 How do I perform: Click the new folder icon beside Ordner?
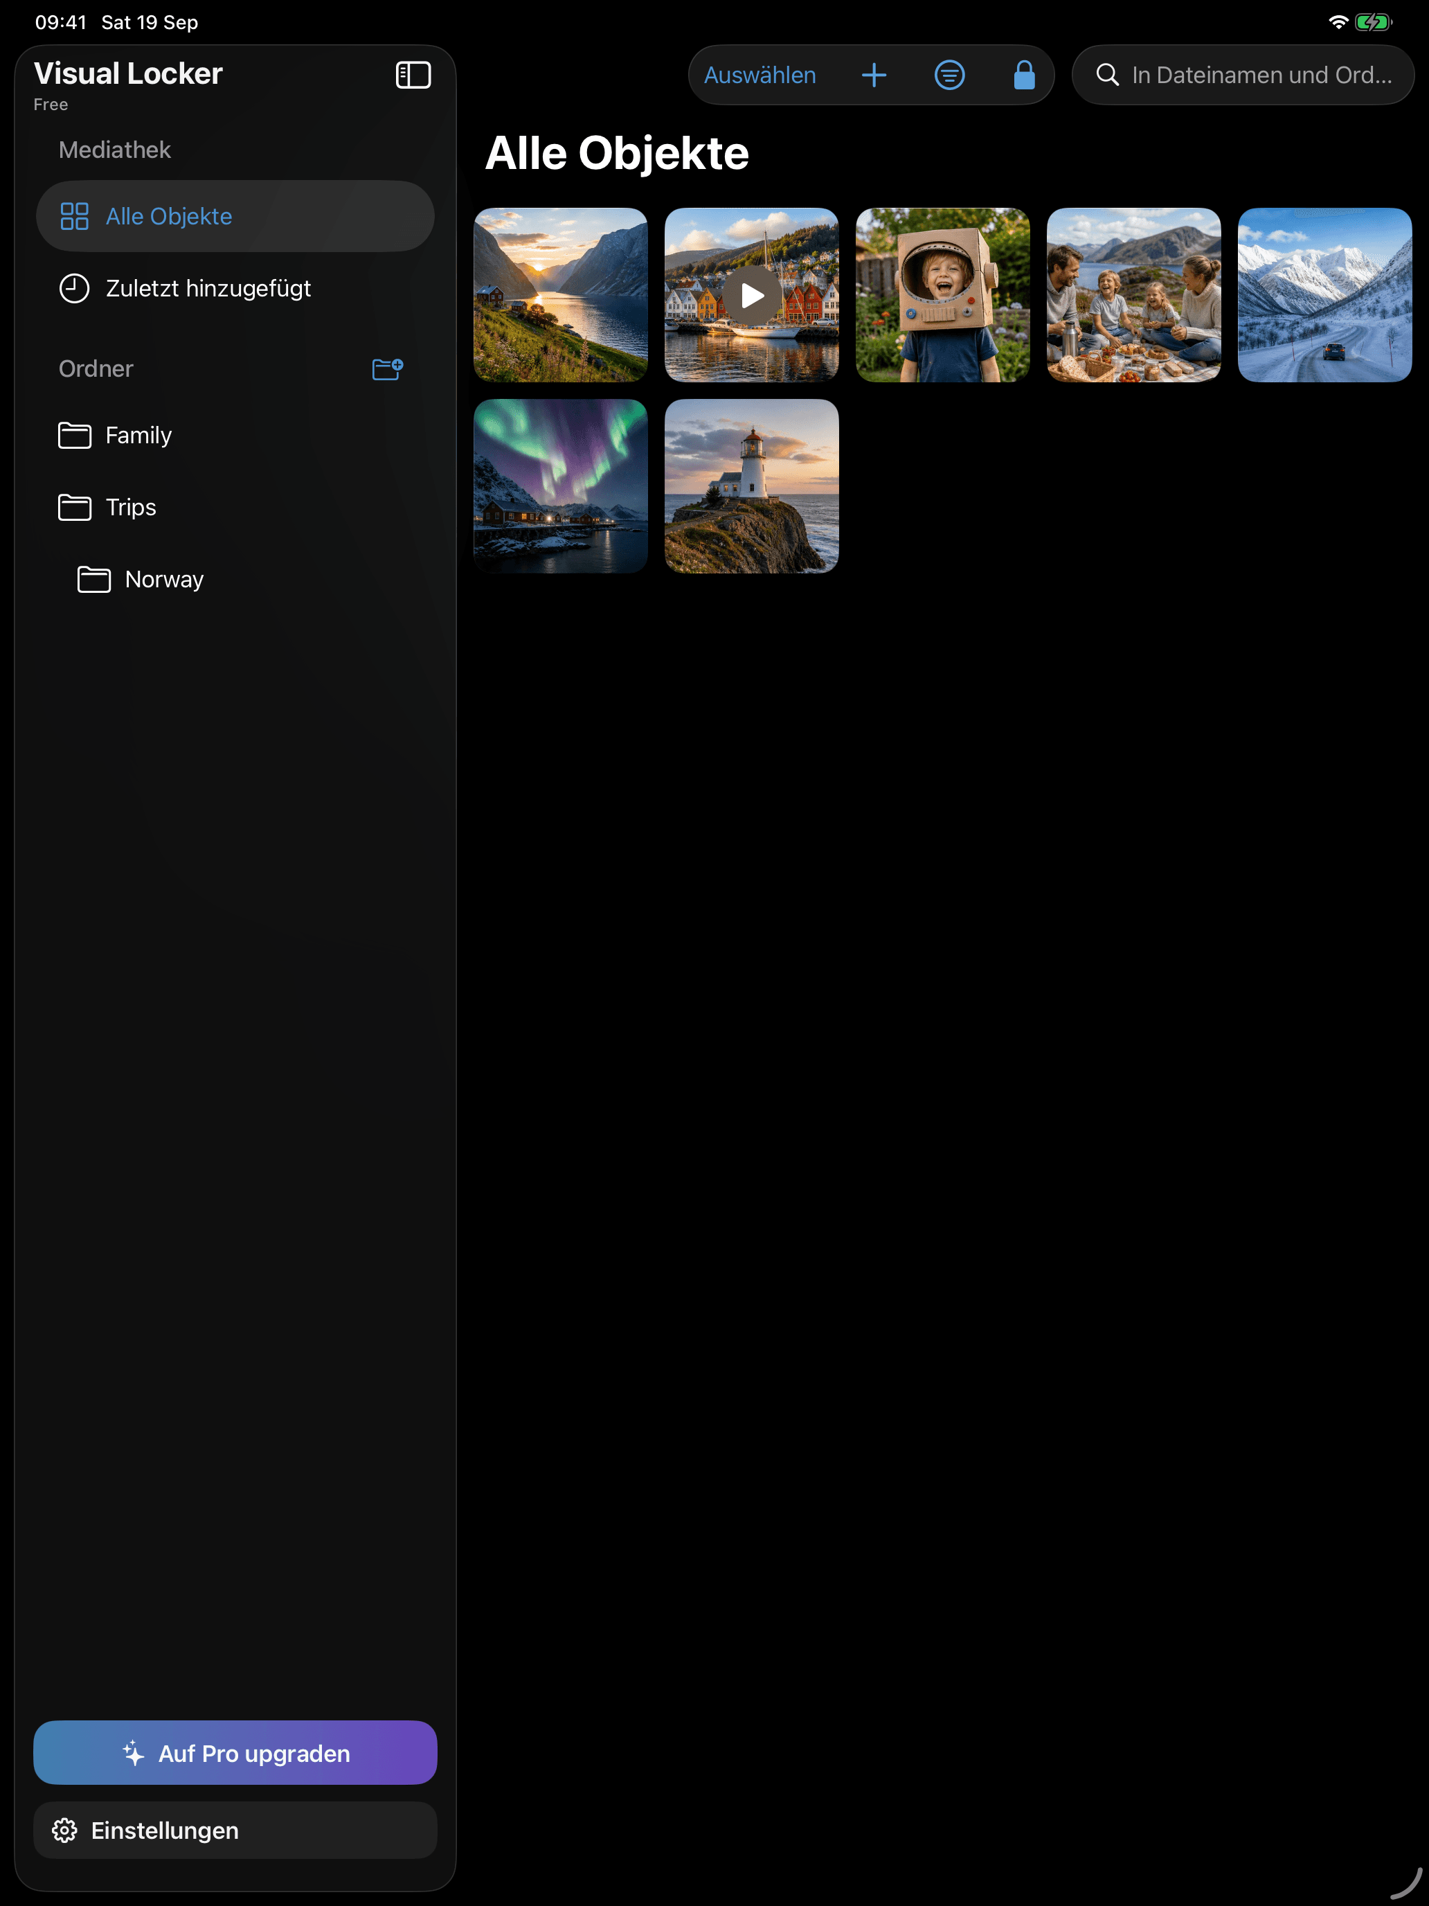pos(388,368)
